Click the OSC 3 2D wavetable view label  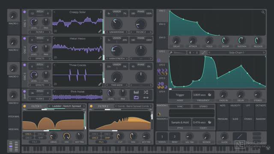coord(55,84)
